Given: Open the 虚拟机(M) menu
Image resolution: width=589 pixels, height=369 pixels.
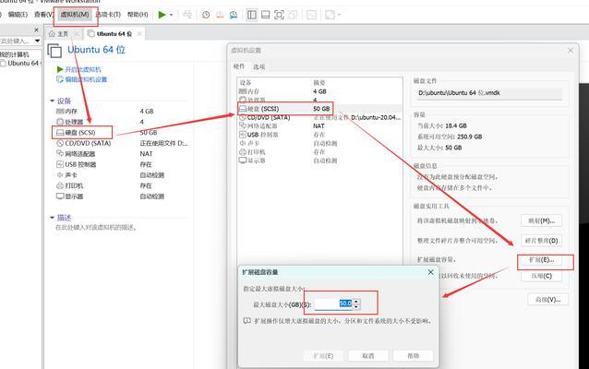Looking at the screenshot, I should tap(75, 15).
